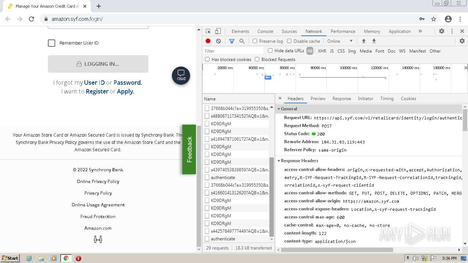Enable Disable cache checkbox
Screen dimensions: 468x263
pos(289,41)
